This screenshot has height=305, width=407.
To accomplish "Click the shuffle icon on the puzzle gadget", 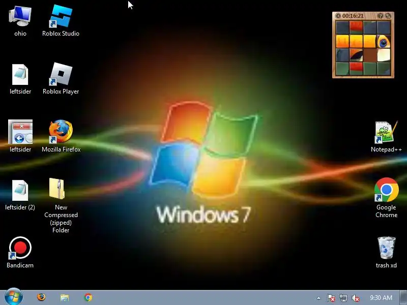I will [388, 16].
